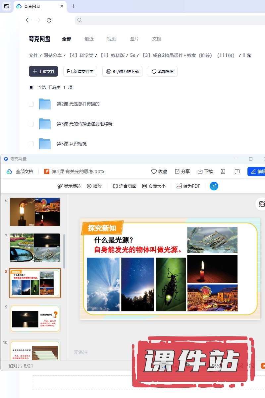The width and height of the screenshot is (265, 398).
Task: Start slideshow with the 播放 button
Action: tap(89, 186)
